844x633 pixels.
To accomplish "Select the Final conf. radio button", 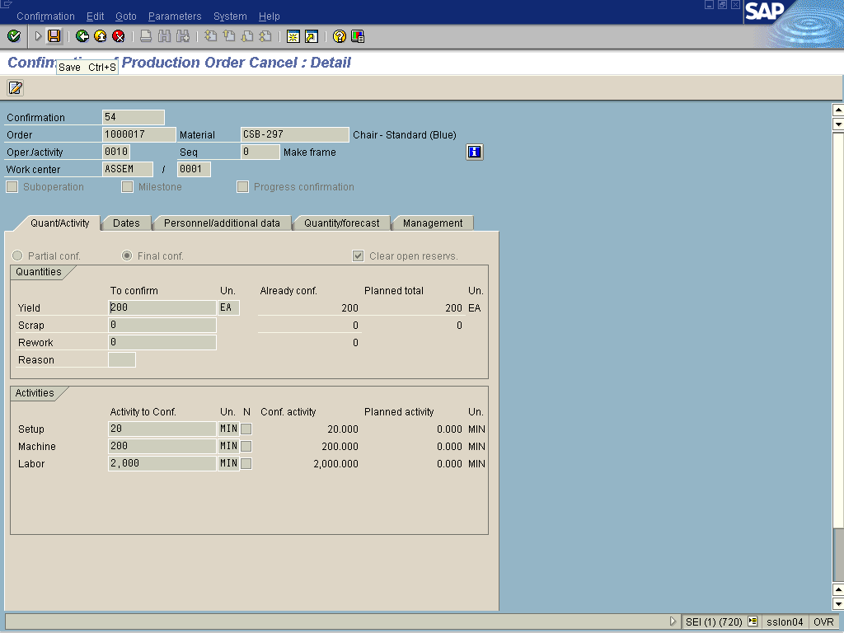I will (127, 256).
